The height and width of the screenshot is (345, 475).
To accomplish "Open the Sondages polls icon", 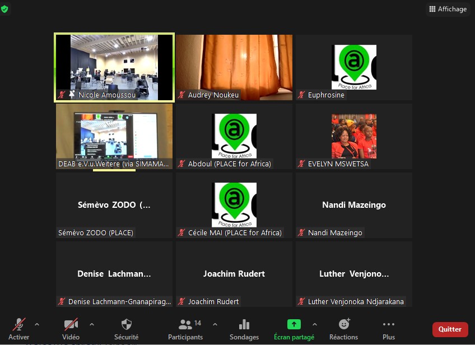I will 244,328.
